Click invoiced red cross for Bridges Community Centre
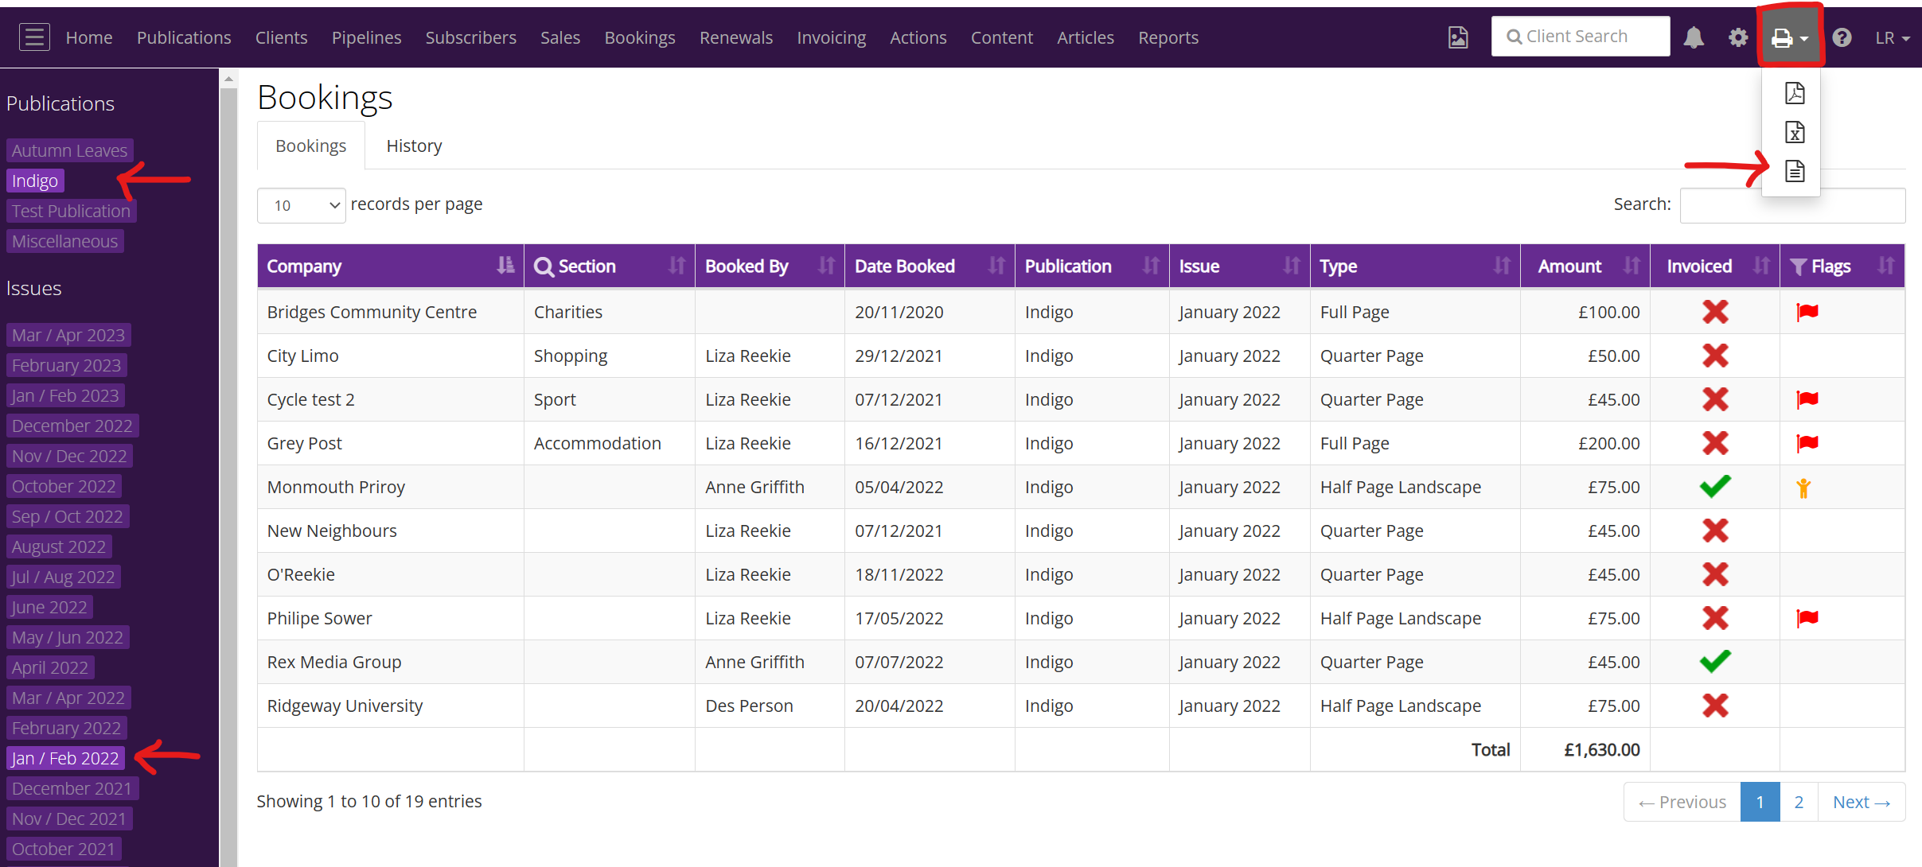 click(1715, 312)
